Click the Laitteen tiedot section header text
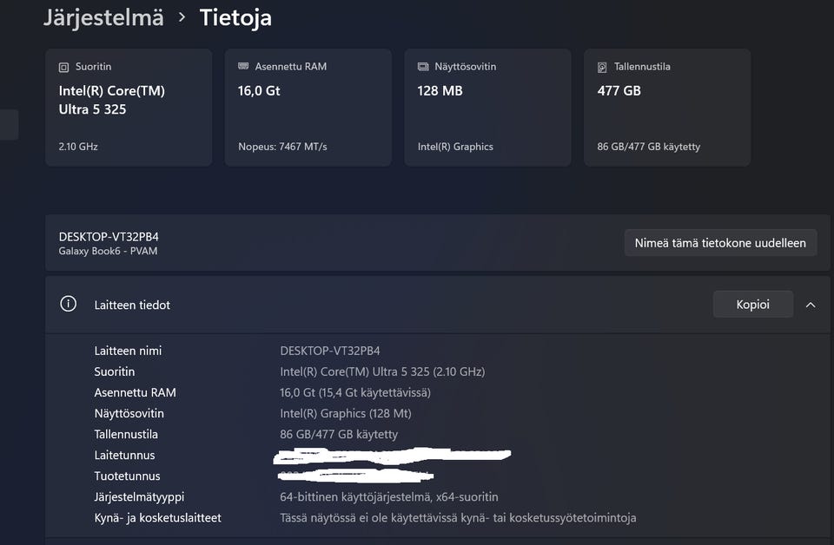Image resolution: width=834 pixels, height=545 pixels. point(132,305)
